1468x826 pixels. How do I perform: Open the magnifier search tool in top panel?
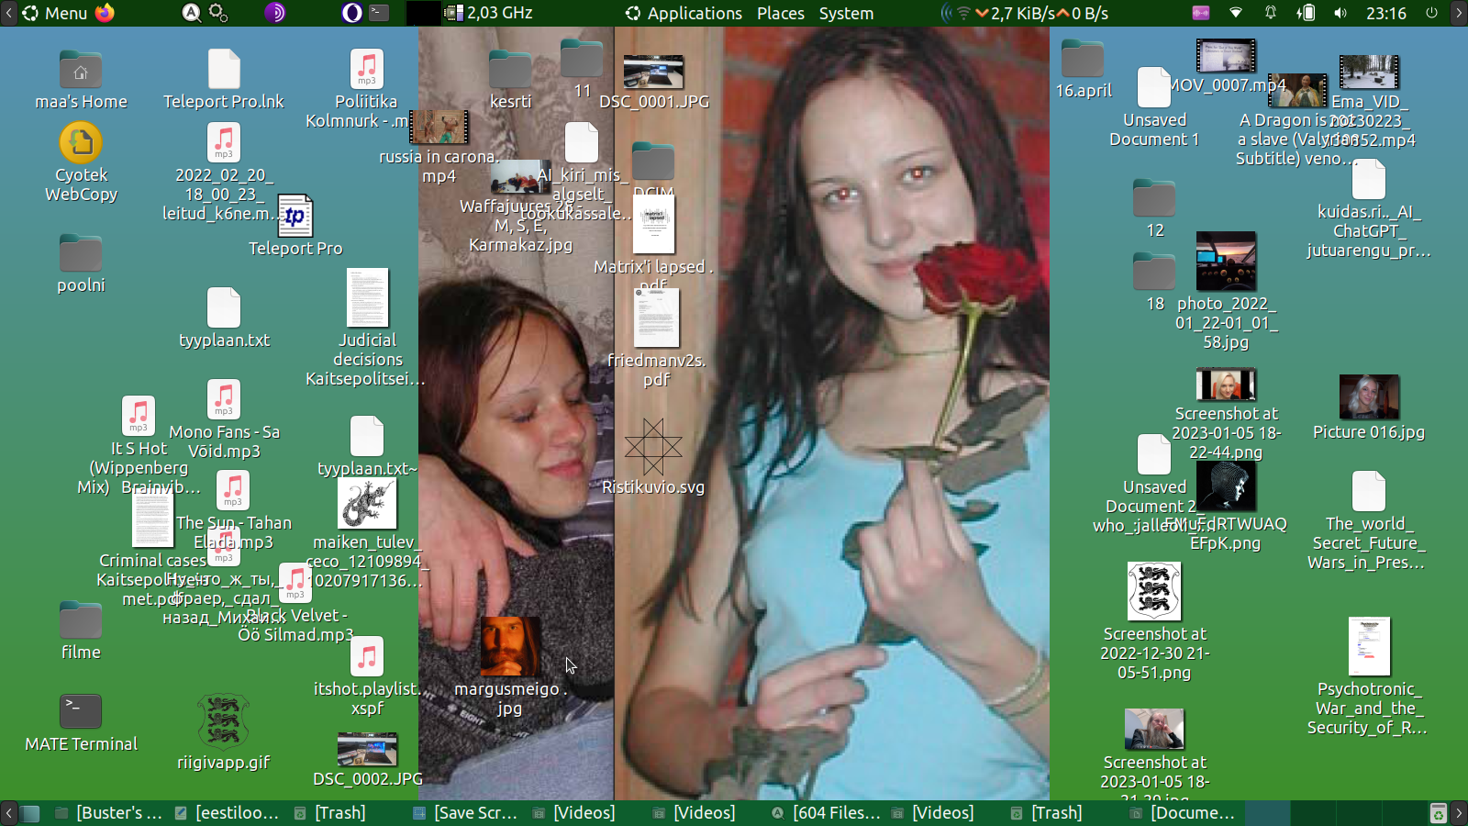[x=191, y=13]
